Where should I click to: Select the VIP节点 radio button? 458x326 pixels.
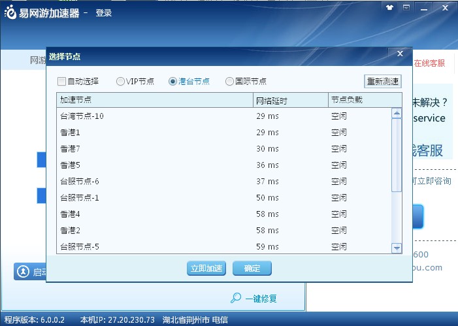[120, 81]
